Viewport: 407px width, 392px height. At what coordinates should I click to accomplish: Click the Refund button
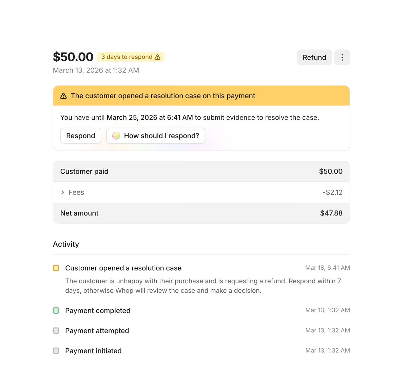tap(314, 57)
